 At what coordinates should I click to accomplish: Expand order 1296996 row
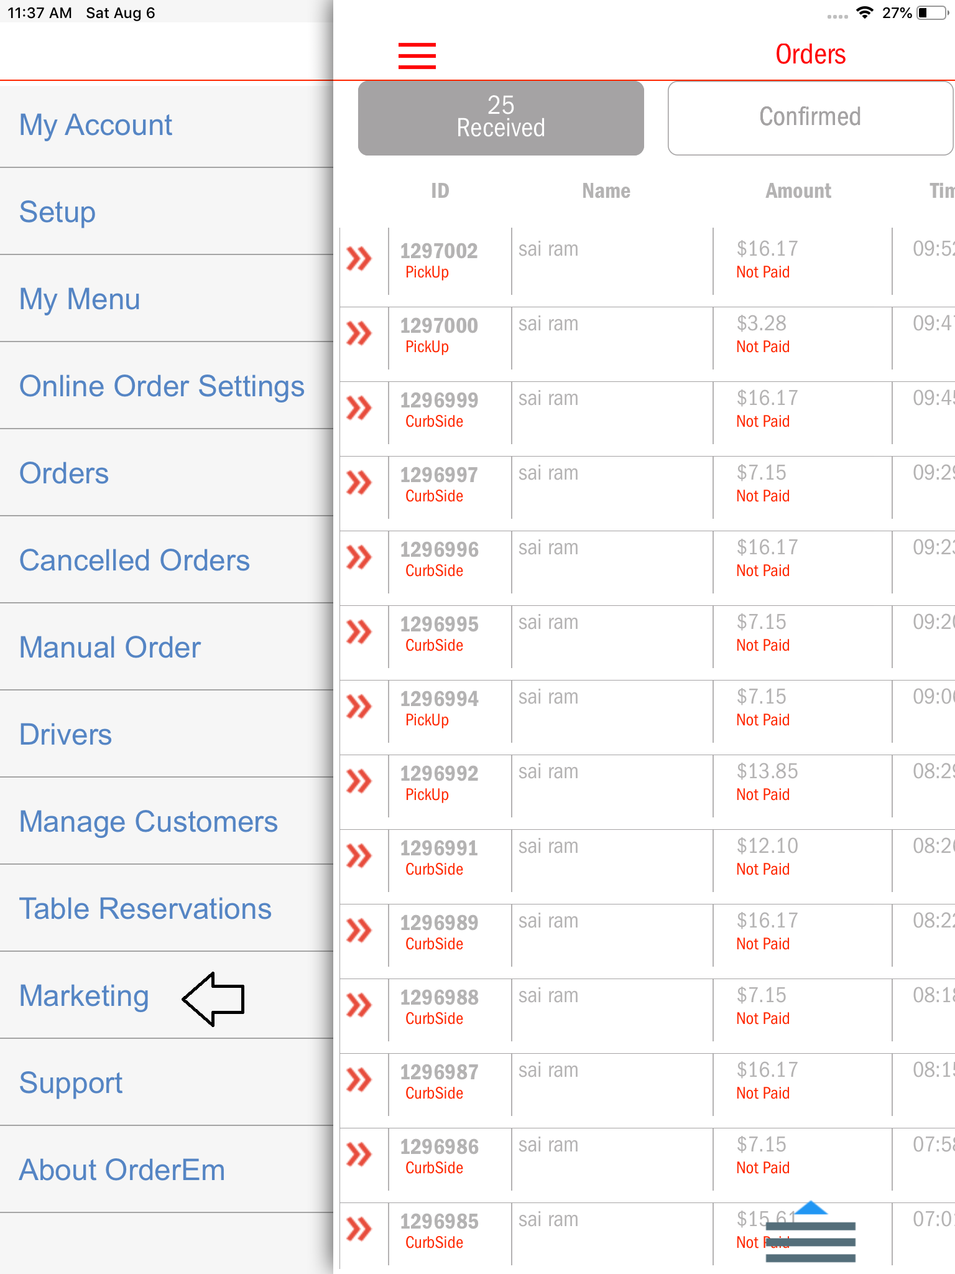(359, 557)
